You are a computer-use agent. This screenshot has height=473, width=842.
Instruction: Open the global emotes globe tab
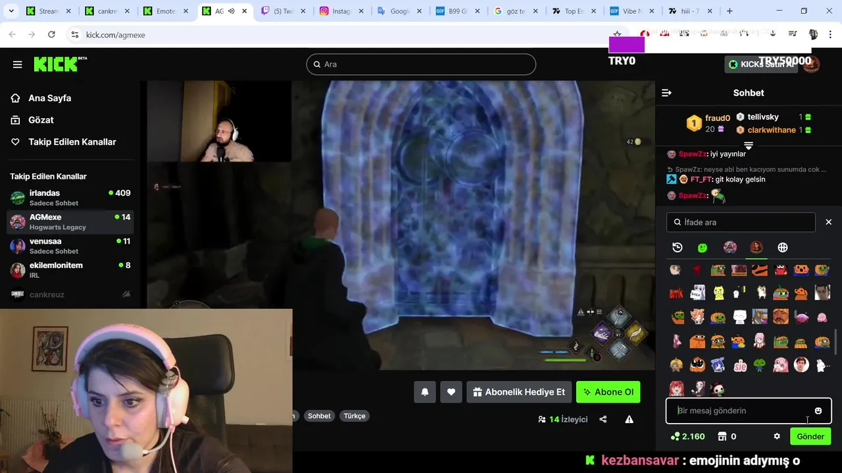coord(783,248)
